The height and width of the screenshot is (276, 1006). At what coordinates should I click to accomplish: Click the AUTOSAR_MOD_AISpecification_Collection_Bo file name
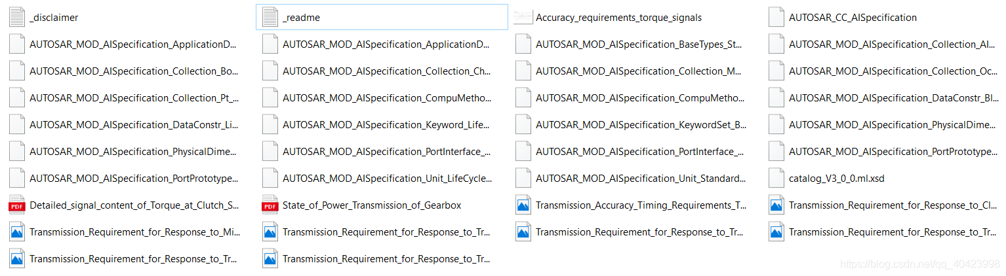point(134,71)
